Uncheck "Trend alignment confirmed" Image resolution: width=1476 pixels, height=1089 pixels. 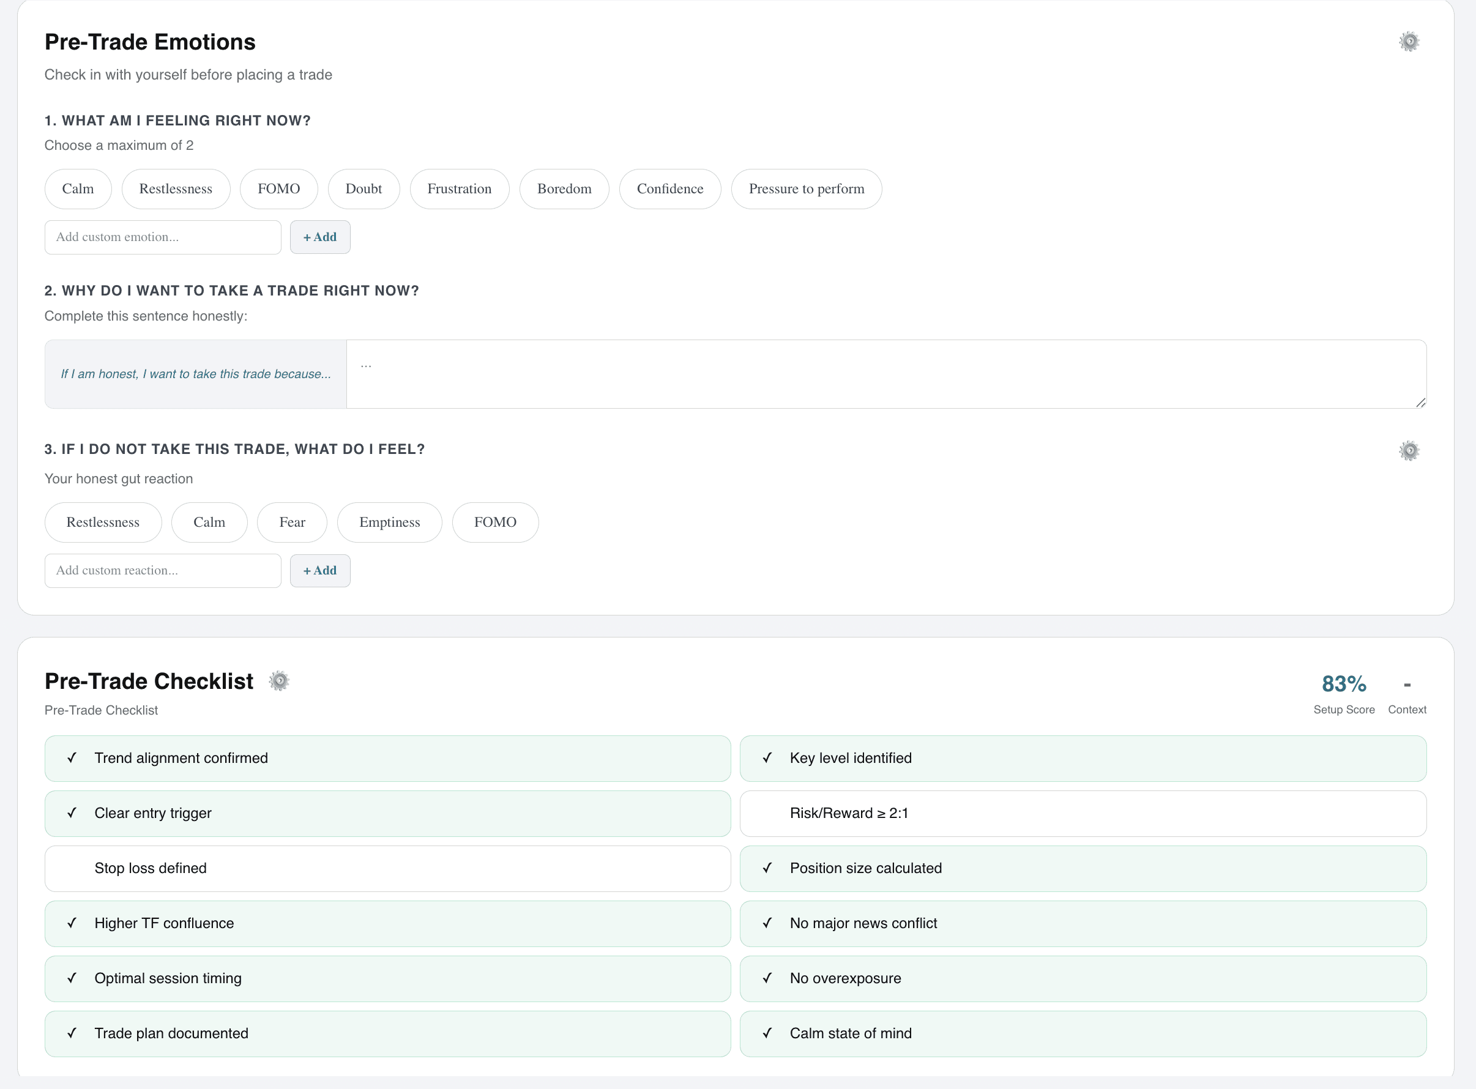pyautogui.click(x=386, y=758)
